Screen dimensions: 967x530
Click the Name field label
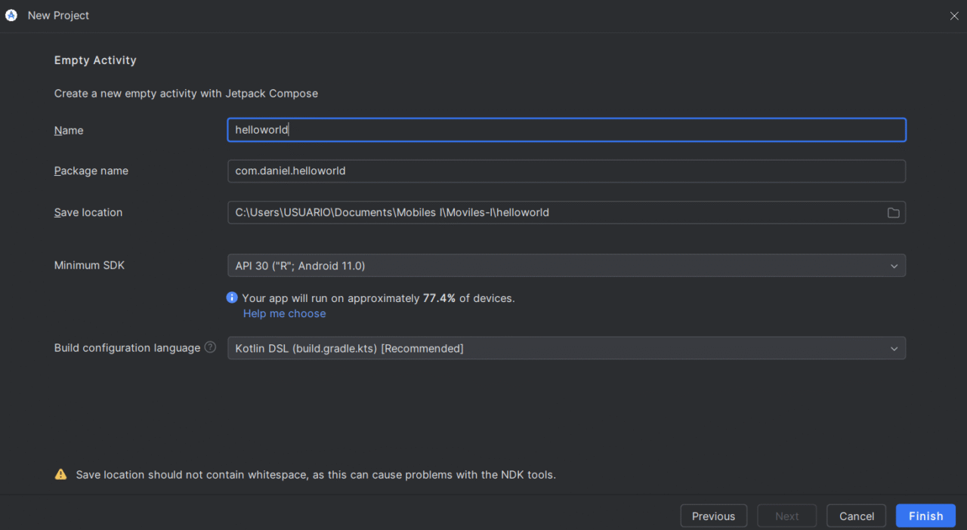click(x=69, y=131)
